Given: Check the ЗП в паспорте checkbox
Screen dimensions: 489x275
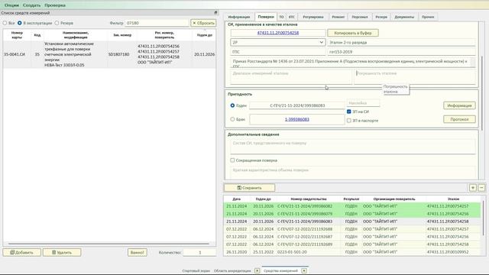Looking at the screenshot, I should coord(349,121).
